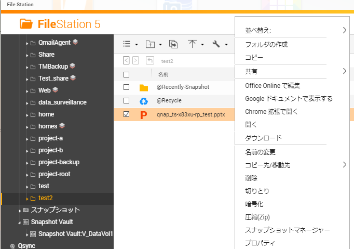Screen dimensions: 354x249
Task: Click the upload arrow toolbar icon
Action: coord(193,44)
